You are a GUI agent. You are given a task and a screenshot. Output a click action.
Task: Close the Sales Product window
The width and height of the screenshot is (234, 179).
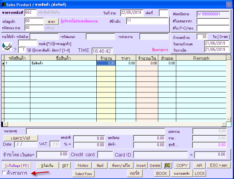(x=229, y=4)
